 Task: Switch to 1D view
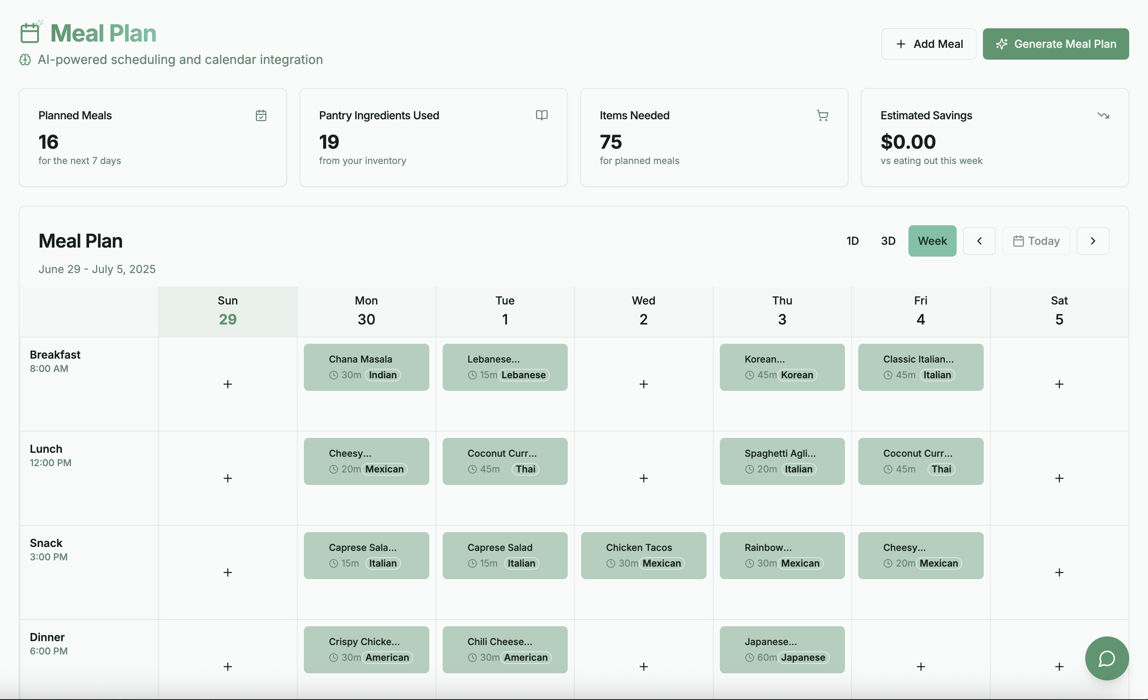click(x=852, y=241)
